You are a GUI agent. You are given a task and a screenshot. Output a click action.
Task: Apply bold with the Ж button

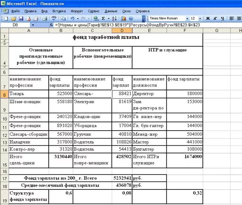click(208, 19)
